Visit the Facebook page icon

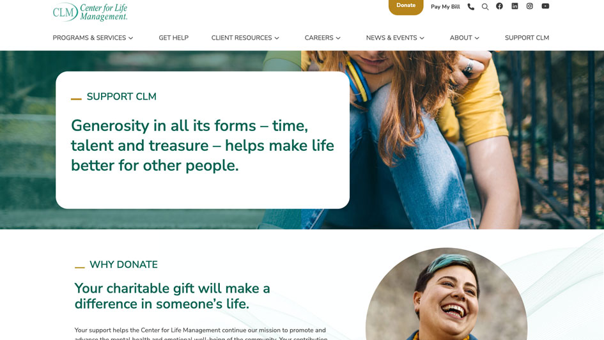click(499, 6)
